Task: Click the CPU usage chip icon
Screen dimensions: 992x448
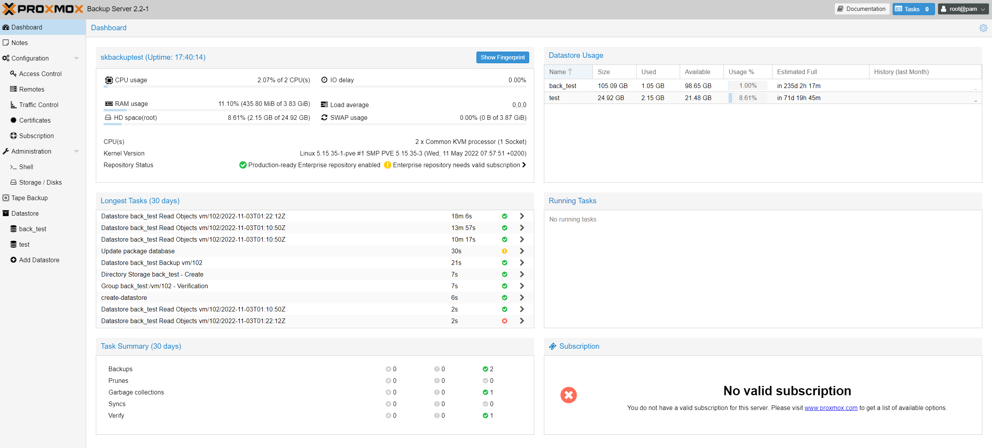Action: point(109,80)
